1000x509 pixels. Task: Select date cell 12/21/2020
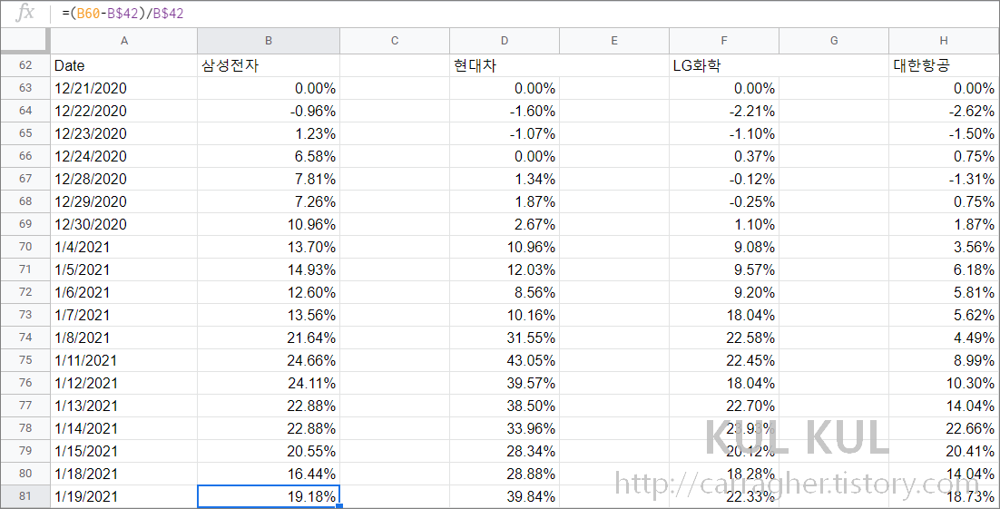click(123, 88)
